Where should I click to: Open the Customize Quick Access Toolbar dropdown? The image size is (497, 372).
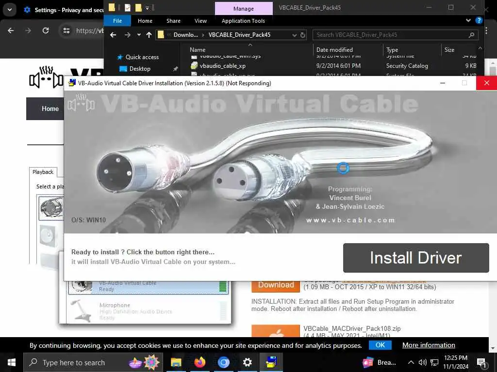[147, 8]
